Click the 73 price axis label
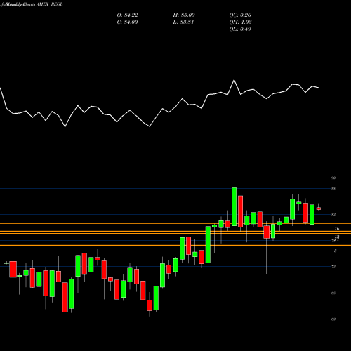The width and height of the screenshot is (351, 351). (x=333, y=267)
